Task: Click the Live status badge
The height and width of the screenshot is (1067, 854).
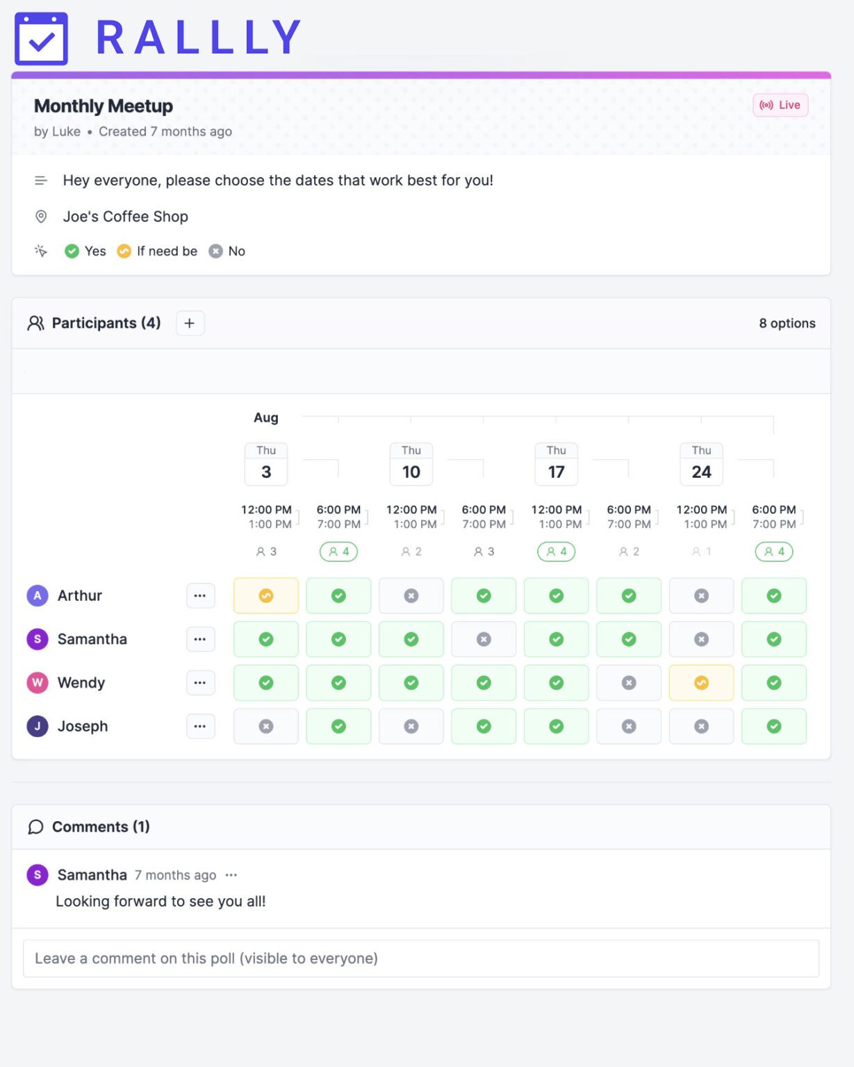Action: point(780,105)
